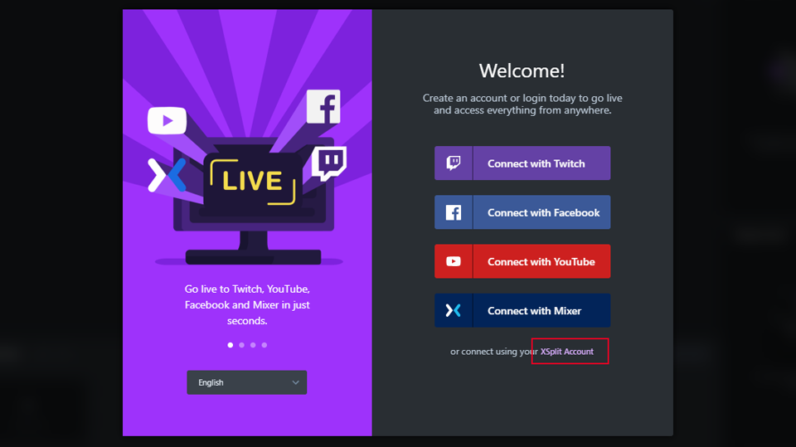The image size is (796, 447).
Task: Click the LIVE monitor illustration
Action: pyautogui.click(x=252, y=203)
